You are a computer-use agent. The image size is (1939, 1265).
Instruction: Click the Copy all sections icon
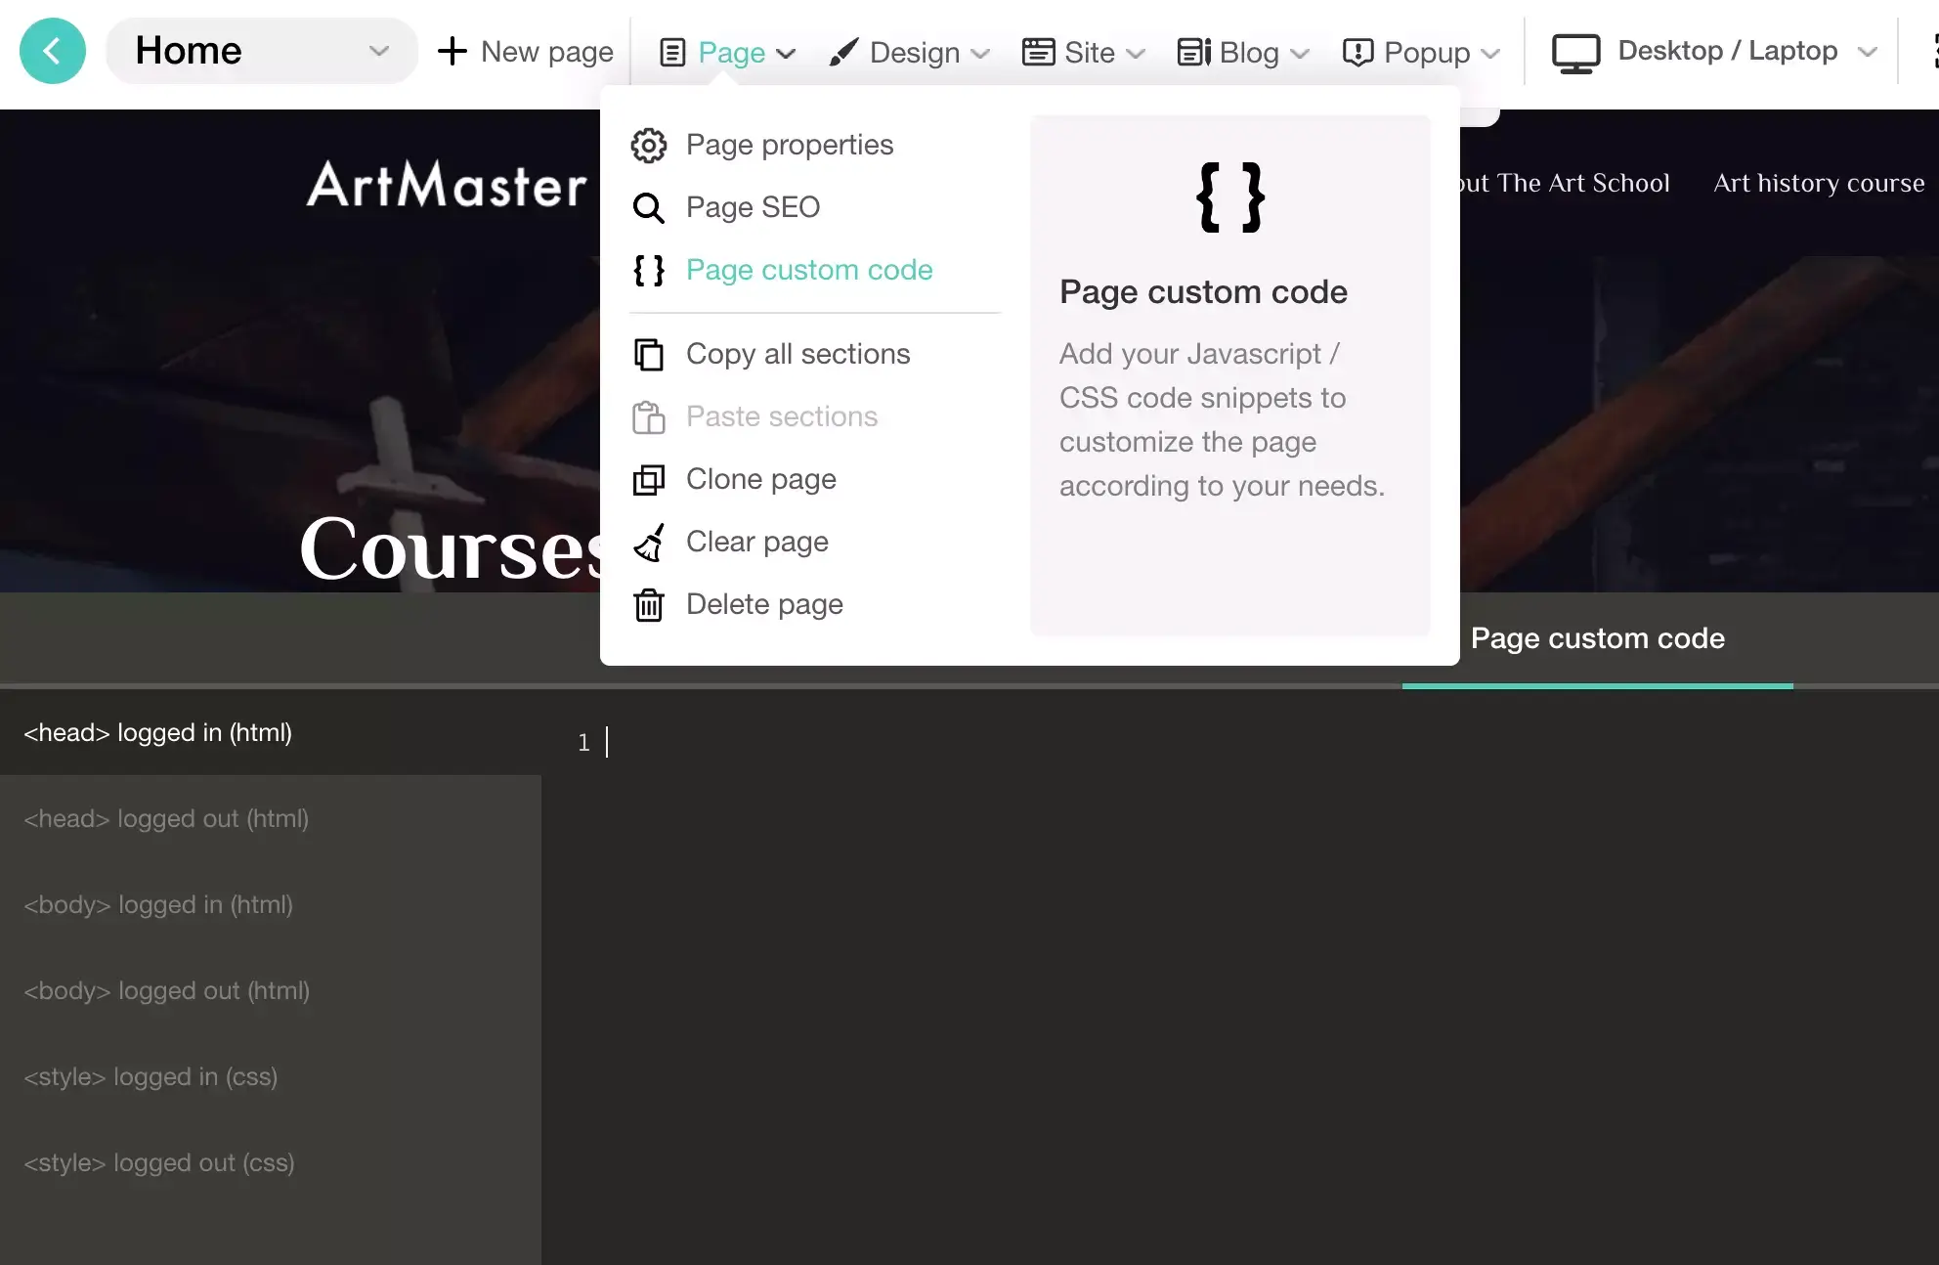tap(648, 354)
